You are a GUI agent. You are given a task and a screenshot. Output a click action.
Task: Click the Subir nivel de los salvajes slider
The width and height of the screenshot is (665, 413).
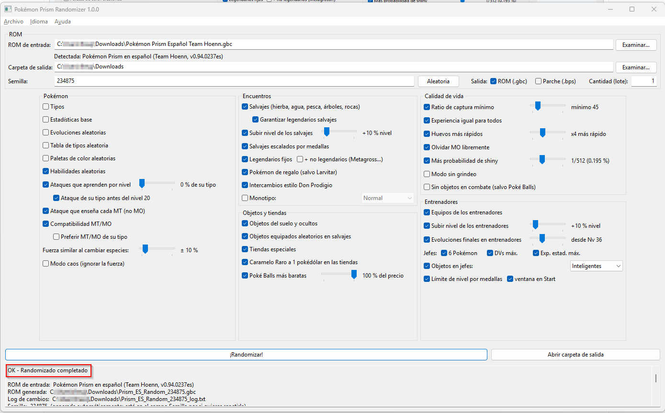pos(339,133)
